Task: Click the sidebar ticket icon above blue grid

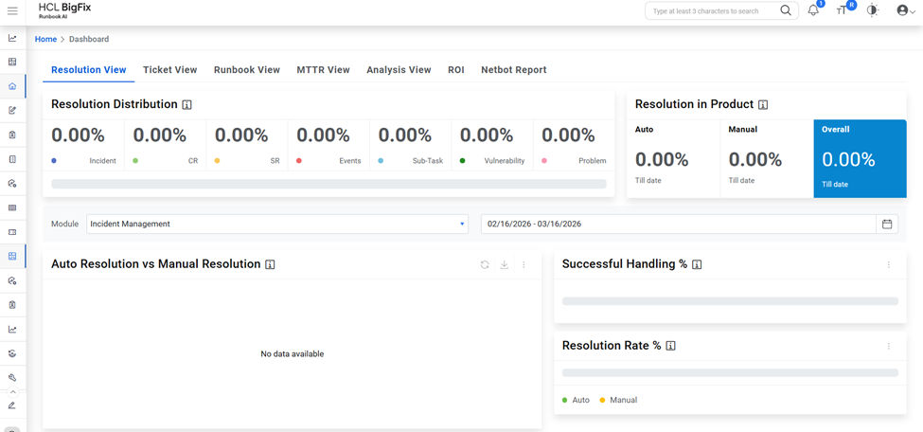Action: click(12, 232)
